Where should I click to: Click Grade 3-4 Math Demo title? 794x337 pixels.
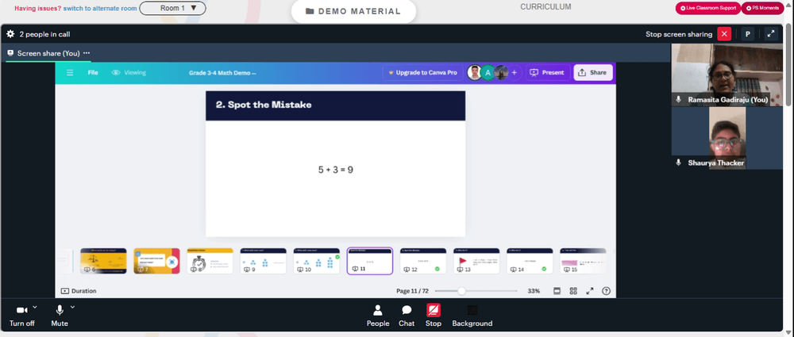(x=222, y=72)
